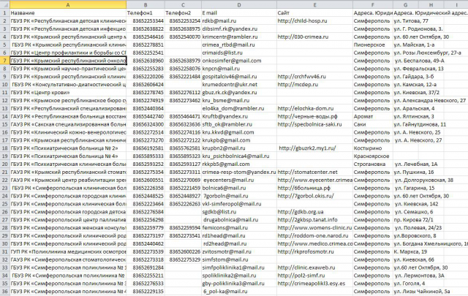Select cell with http://stomatcenter.net

click(315, 172)
